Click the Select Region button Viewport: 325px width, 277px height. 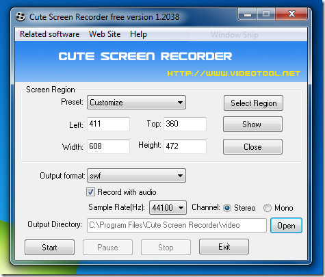(253, 103)
